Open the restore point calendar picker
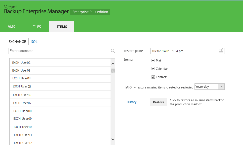This screenshot has height=157, width=243. click(x=221, y=50)
